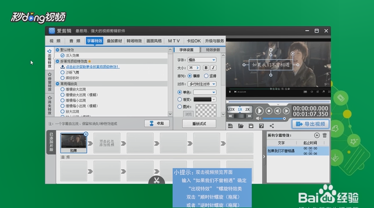Click the 浏览 browse button

pyautogui.click(x=188, y=114)
